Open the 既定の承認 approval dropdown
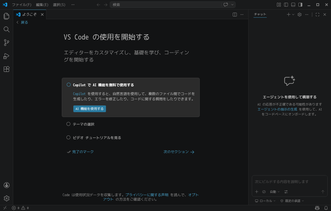Viewport: 331px width, 211px height. [x=292, y=201]
